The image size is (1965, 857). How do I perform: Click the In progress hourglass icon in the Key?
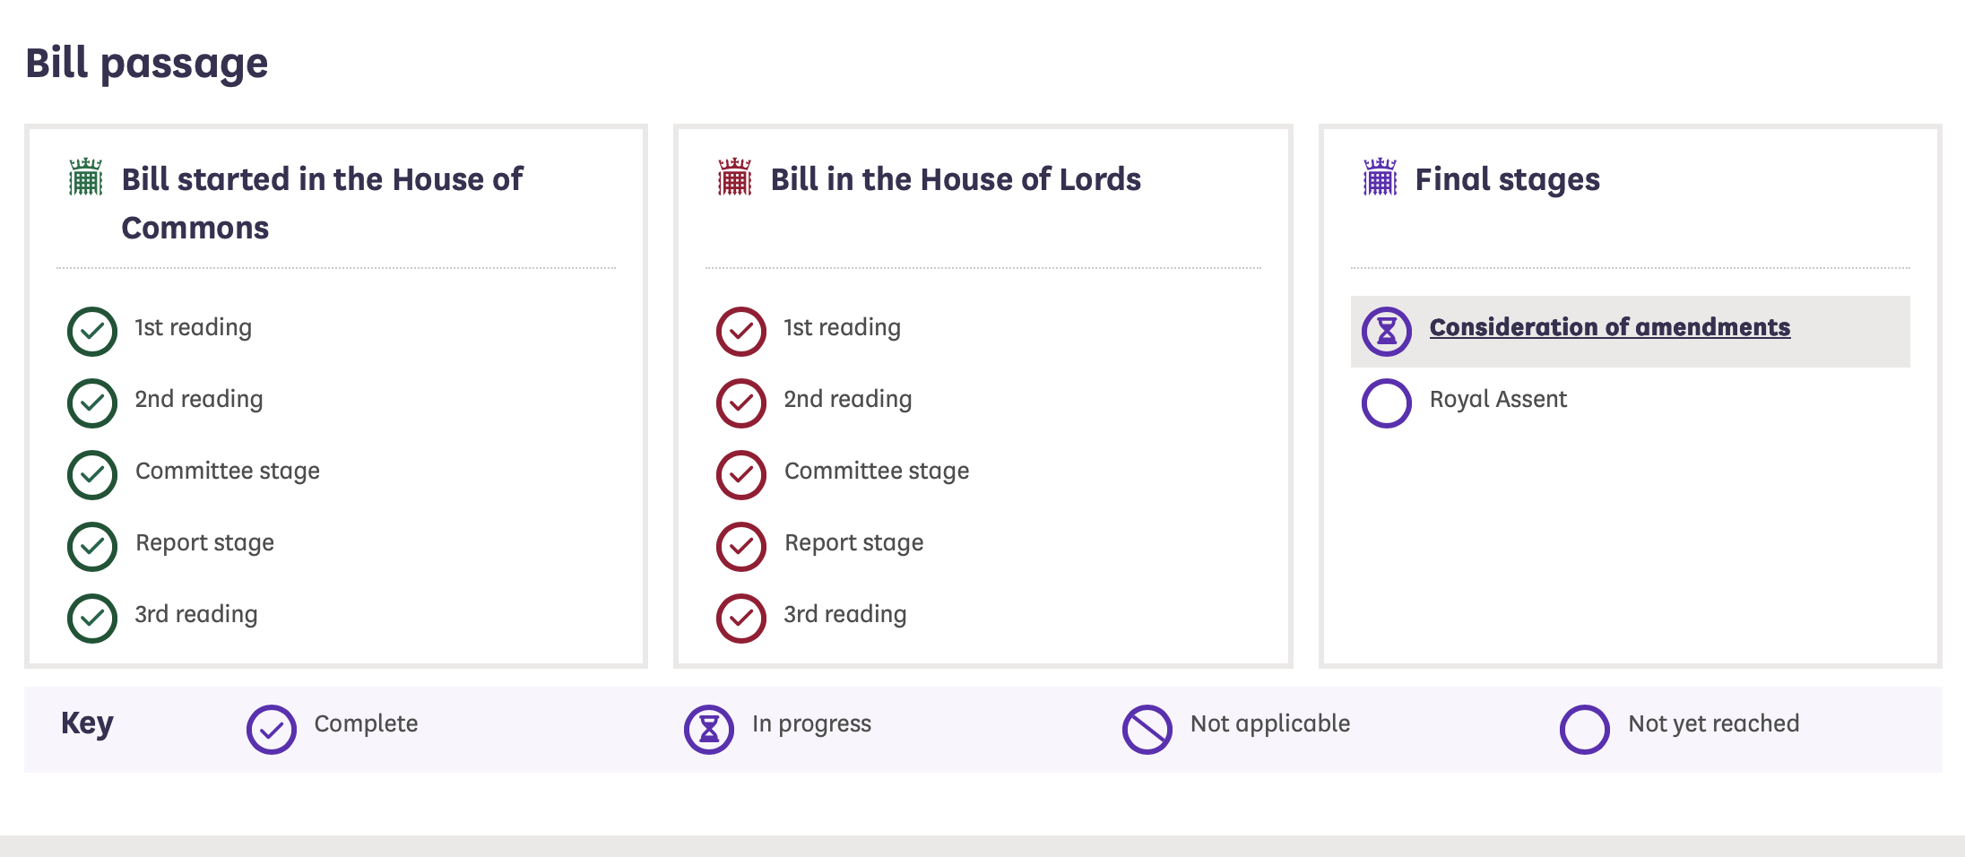(x=709, y=730)
